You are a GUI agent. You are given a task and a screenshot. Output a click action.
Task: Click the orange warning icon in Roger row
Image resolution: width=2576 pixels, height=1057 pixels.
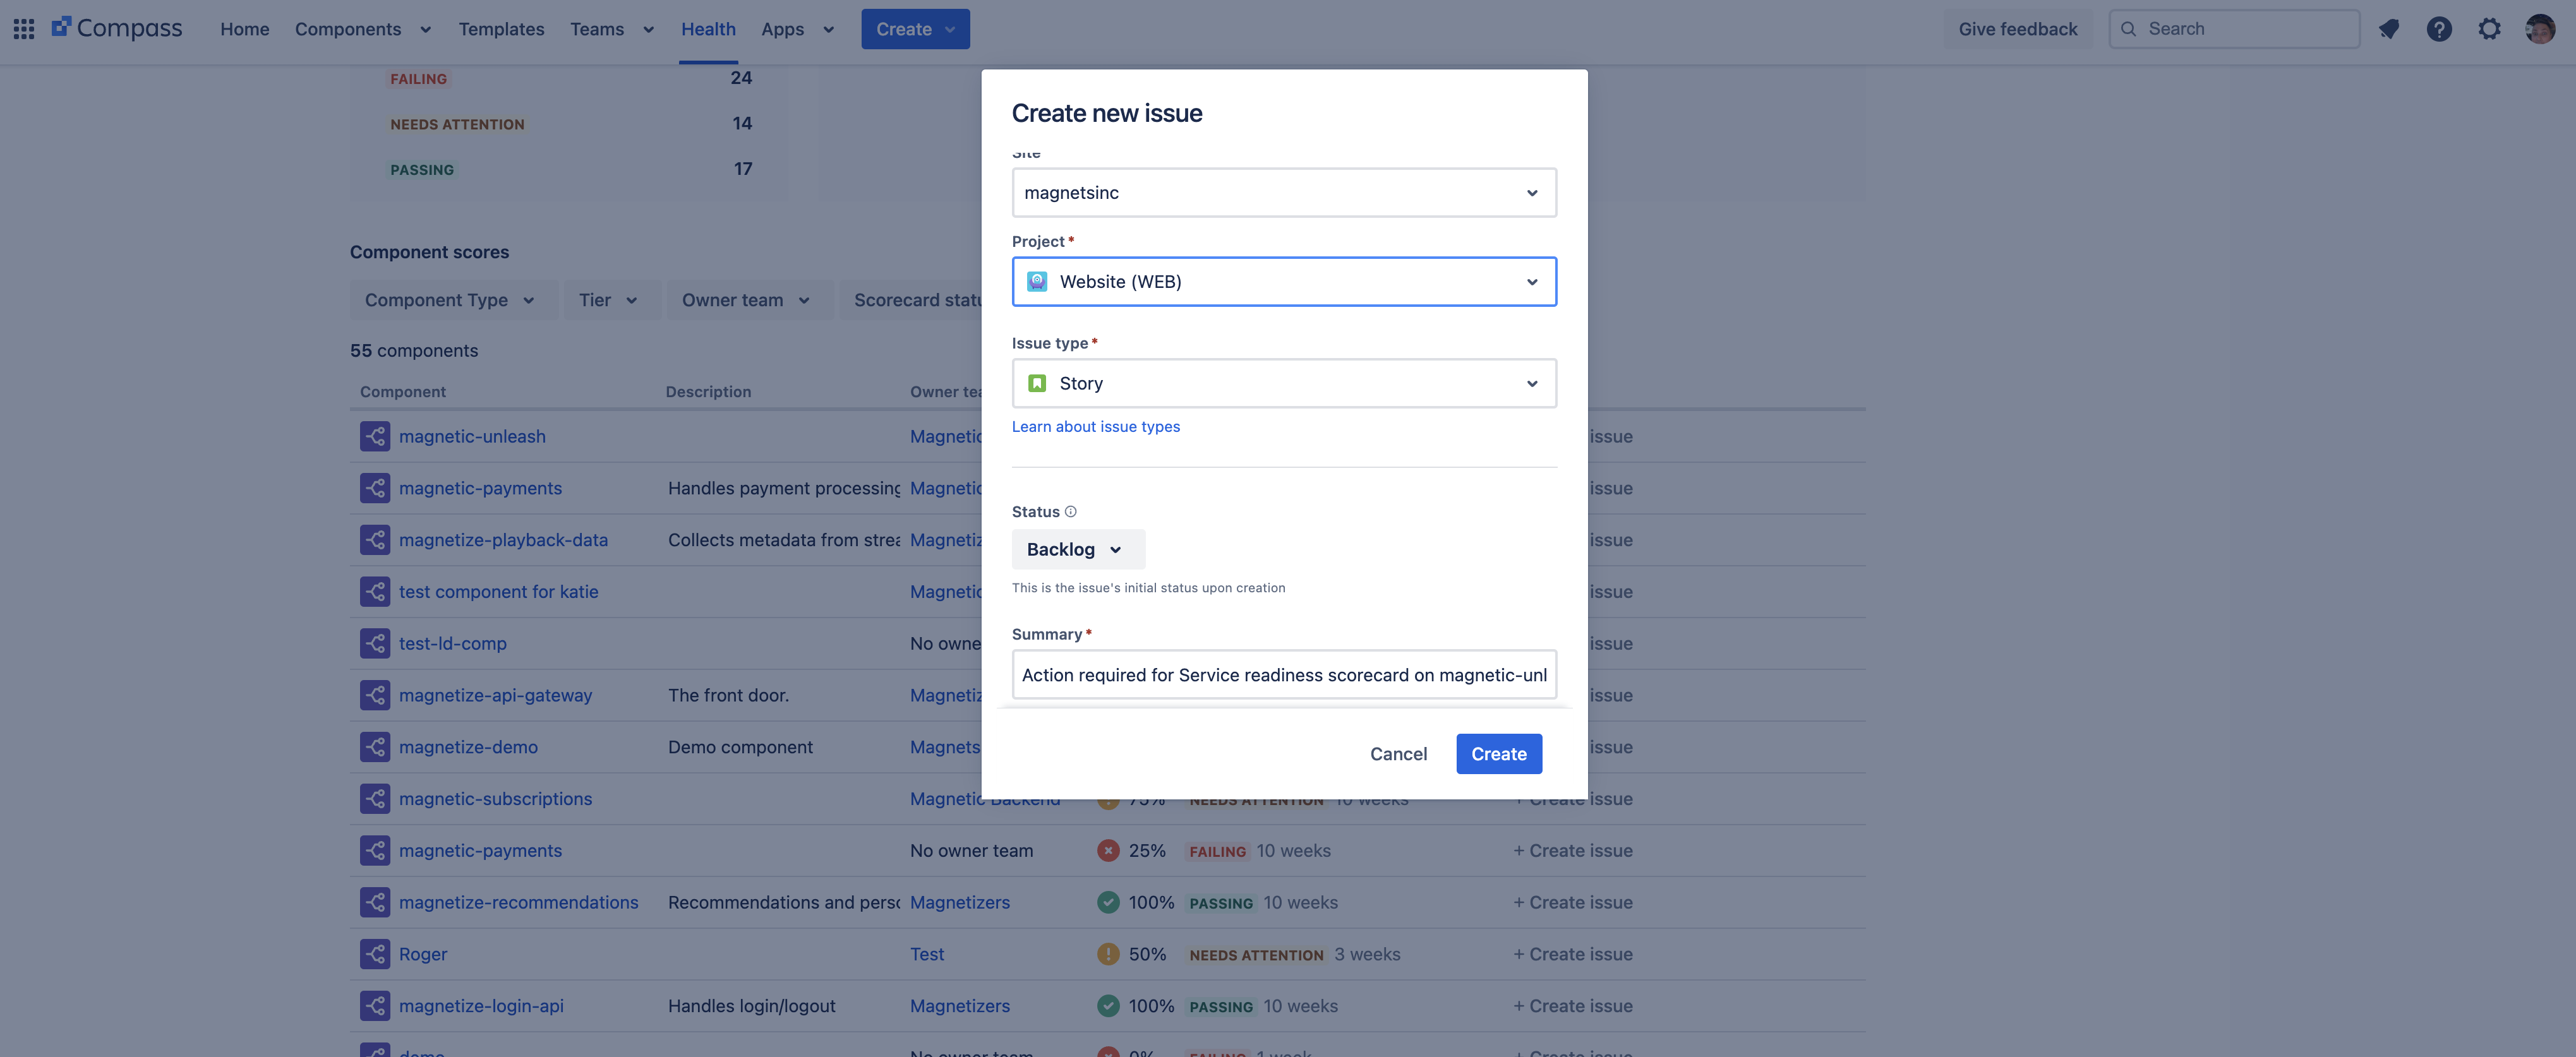(x=1108, y=954)
